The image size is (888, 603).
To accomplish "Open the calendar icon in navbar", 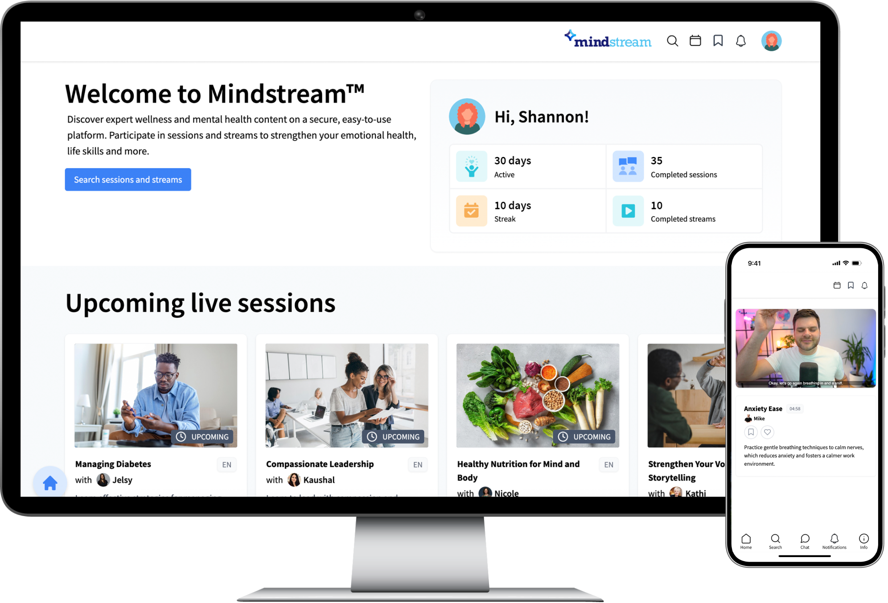I will [695, 42].
